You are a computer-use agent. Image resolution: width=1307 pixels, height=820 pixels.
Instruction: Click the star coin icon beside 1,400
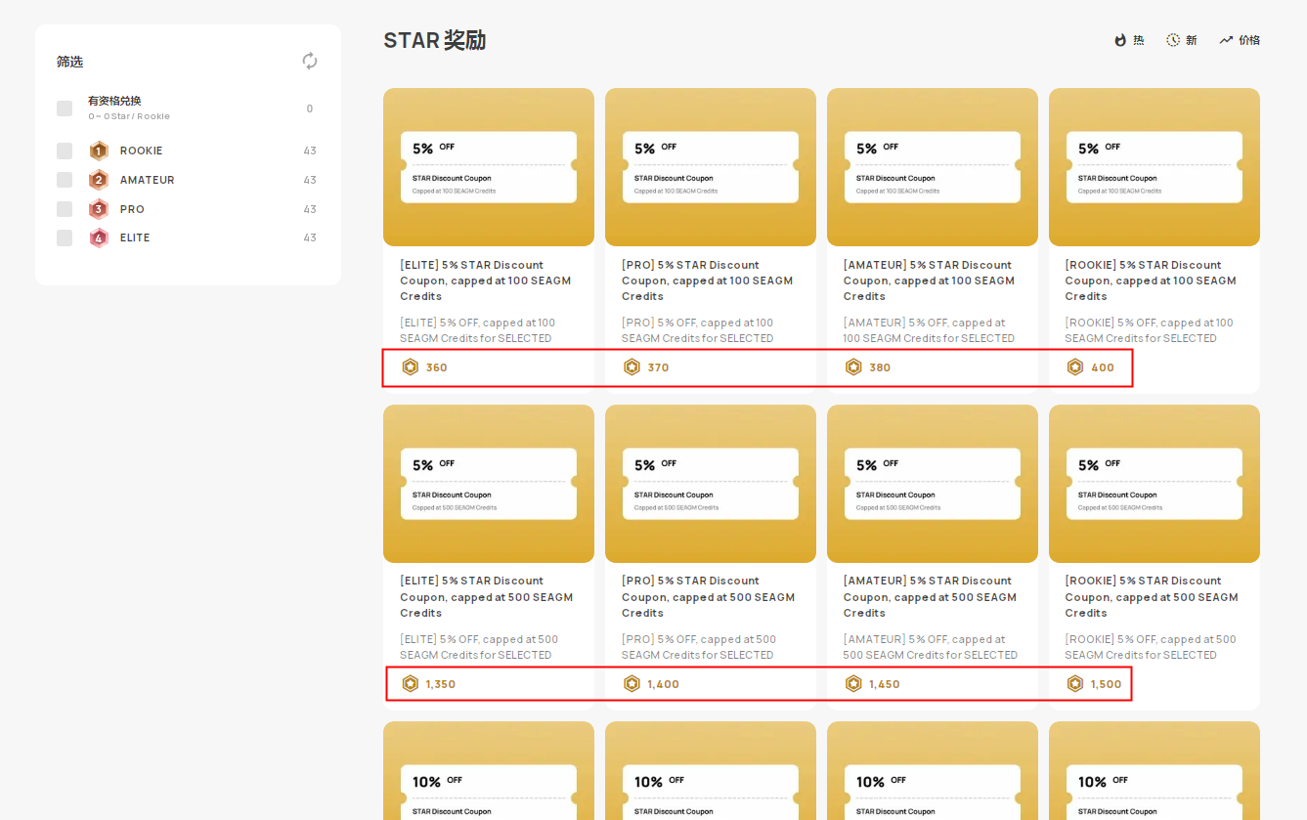pos(632,684)
